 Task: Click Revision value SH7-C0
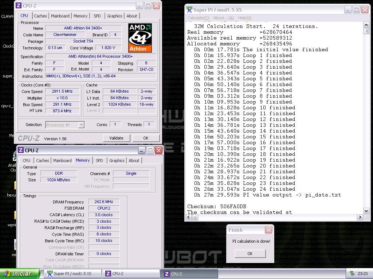coord(146,69)
